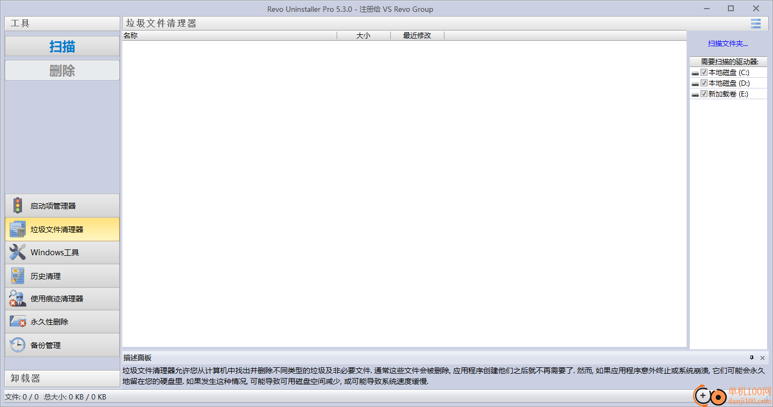Image resolution: width=773 pixels, height=407 pixels.
Task: Select 备份管理 label in sidebar
Action: [46, 345]
